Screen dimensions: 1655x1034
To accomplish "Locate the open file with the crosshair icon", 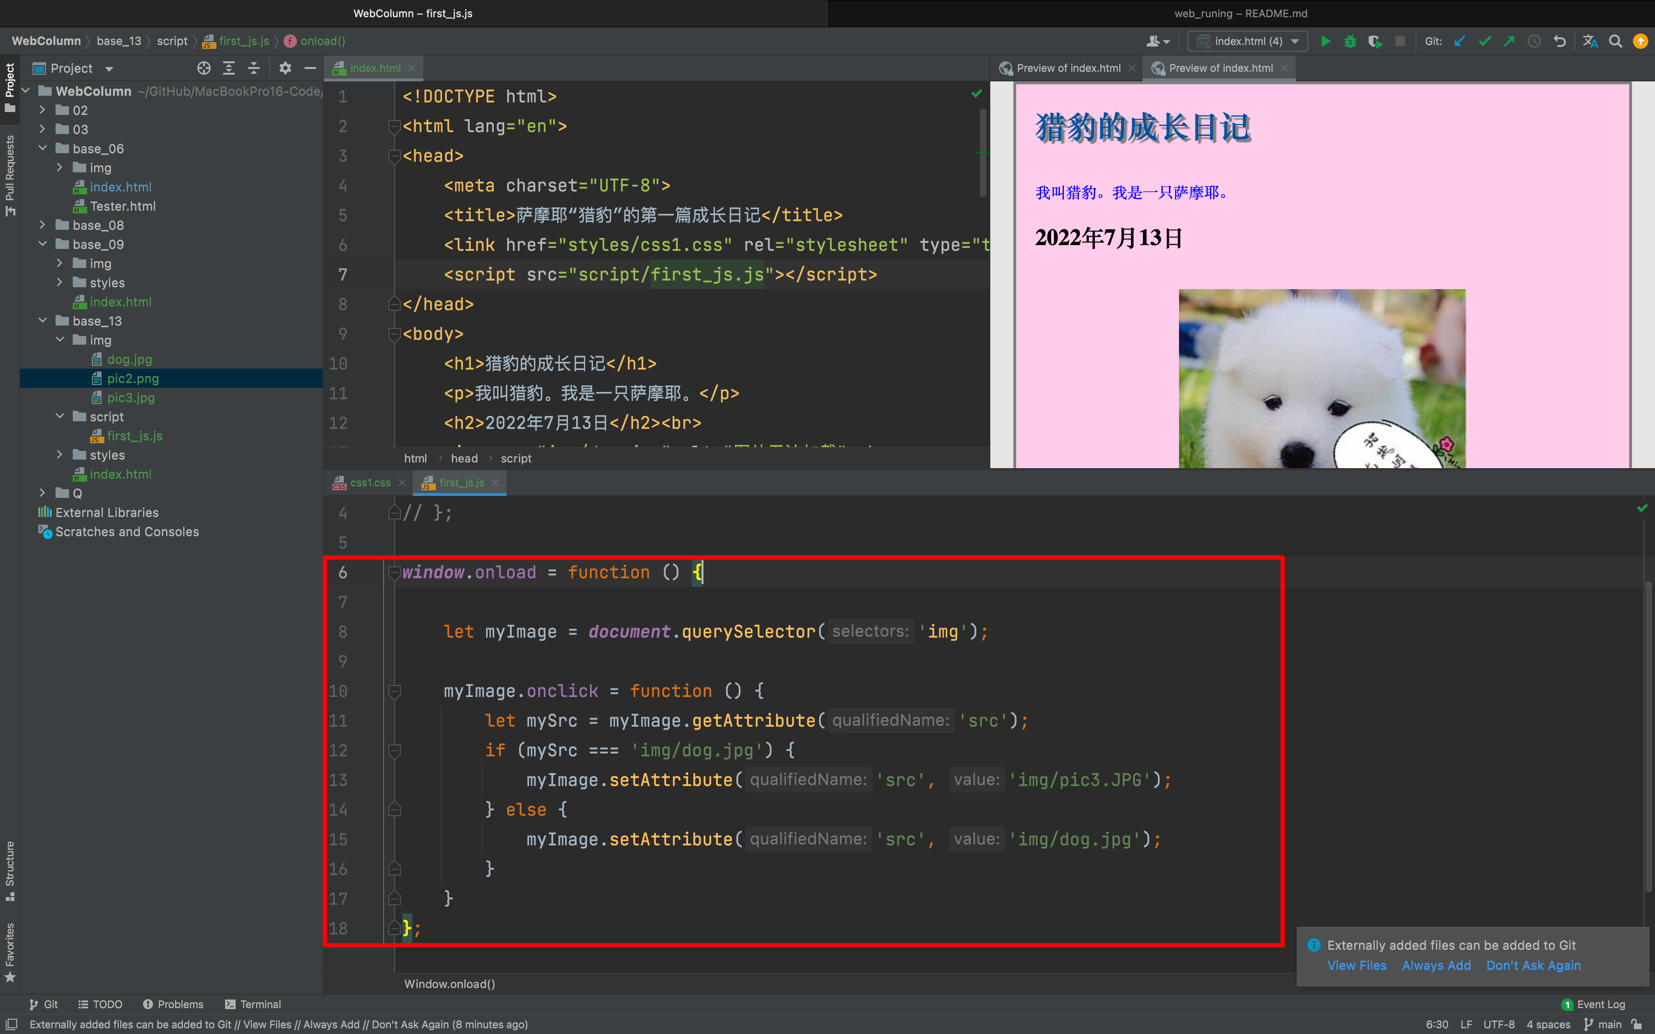I will [x=204, y=68].
